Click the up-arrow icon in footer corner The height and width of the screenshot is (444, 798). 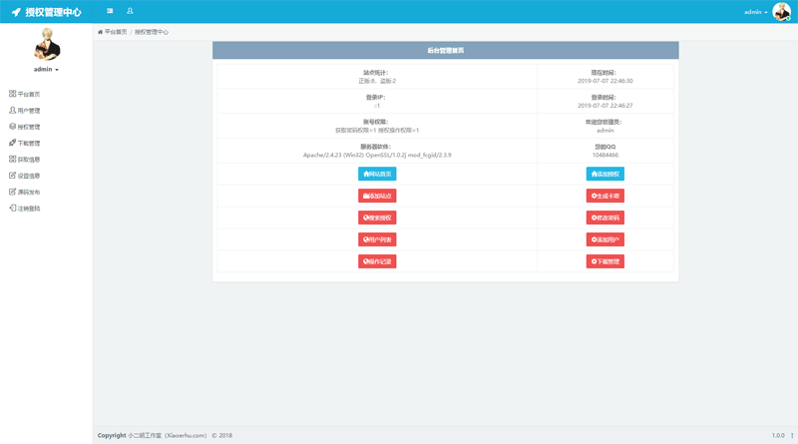click(792, 436)
